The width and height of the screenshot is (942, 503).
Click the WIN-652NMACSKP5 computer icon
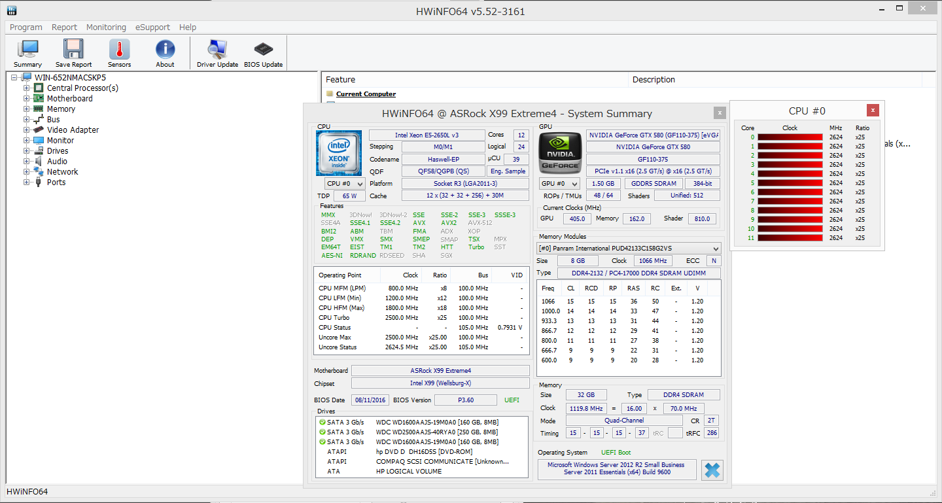tap(26, 77)
